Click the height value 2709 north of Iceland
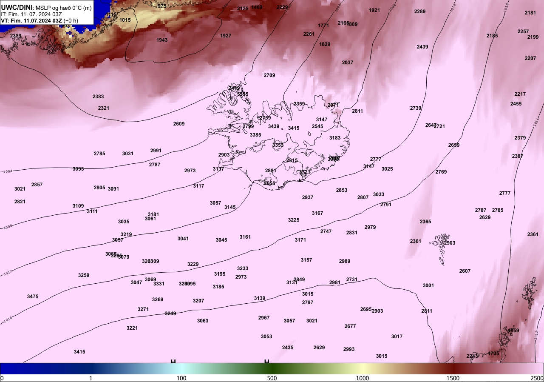 pos(269,75)
